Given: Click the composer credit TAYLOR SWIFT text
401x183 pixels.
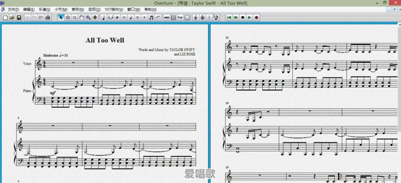Looking at the screenshot, I should point(182,49).
